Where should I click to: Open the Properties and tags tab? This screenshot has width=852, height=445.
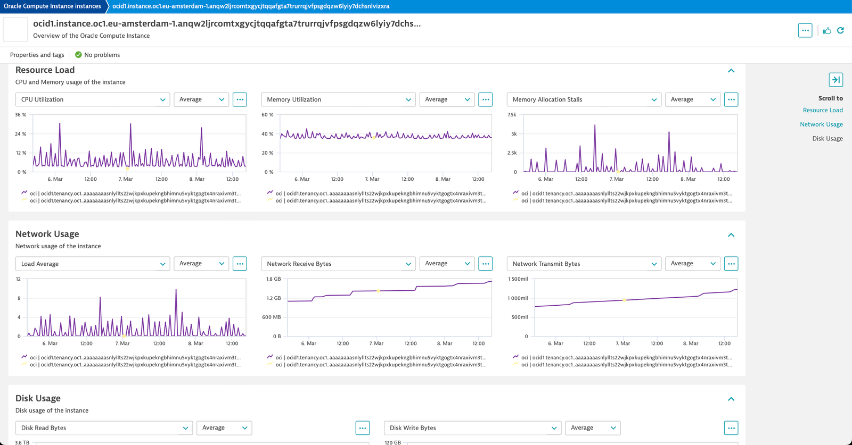37,55
